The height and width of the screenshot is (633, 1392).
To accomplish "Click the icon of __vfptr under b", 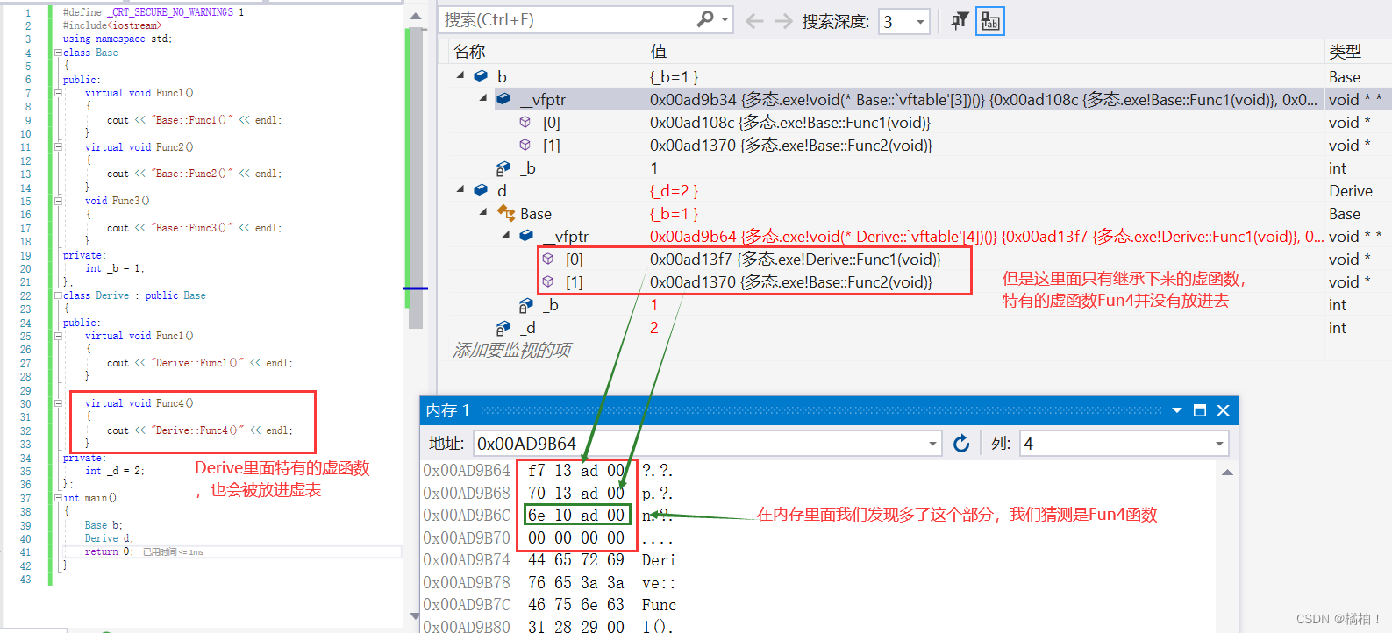I will pos(503,99).
